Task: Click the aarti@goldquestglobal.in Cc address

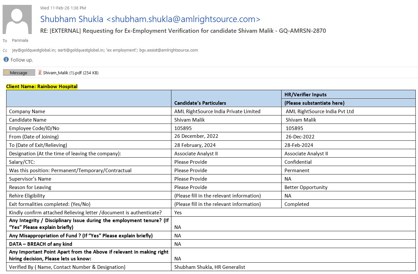Action: click(x=81, y=50)
